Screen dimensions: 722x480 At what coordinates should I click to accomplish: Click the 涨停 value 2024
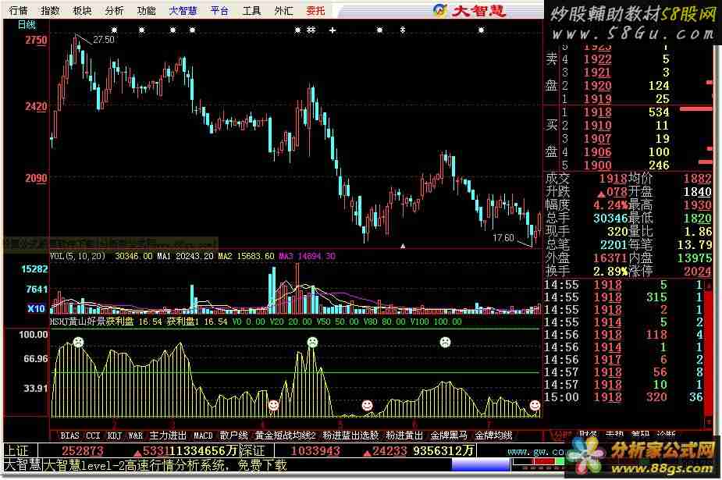[697, 272]
